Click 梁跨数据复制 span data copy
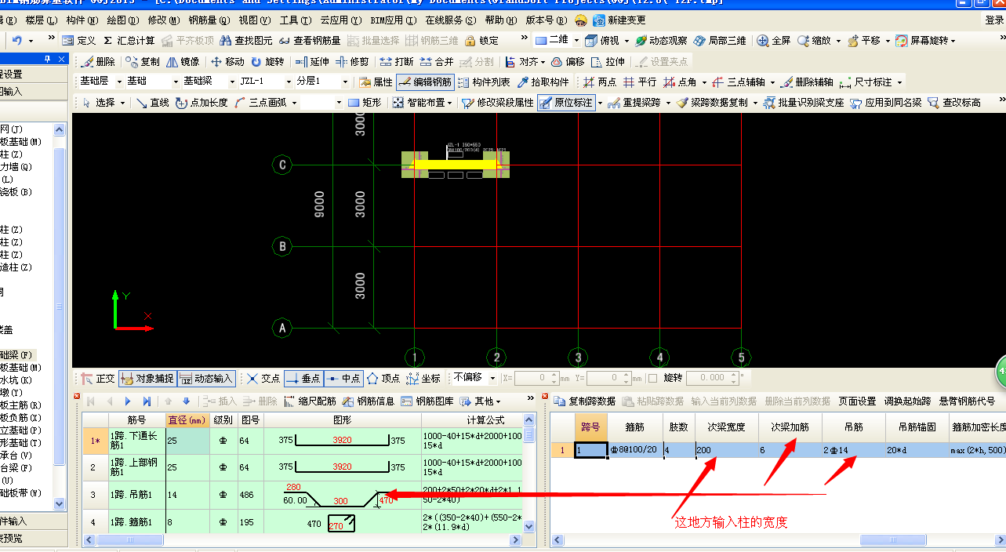1006x552 pixels. [x=713, y=102]
